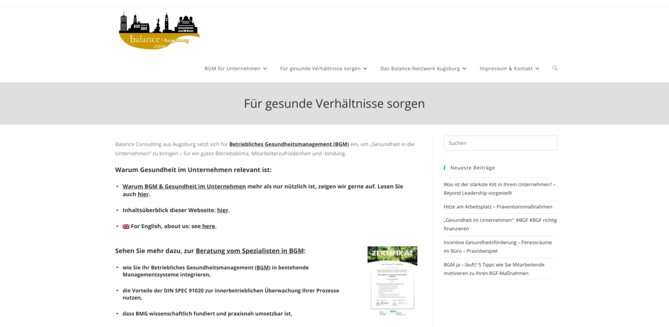Expand Für gesunde Verhältnisse sorgen menu

[x=323, y=69]
